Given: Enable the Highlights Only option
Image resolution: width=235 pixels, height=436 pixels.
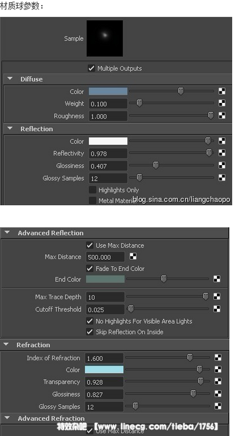Looking at the screenshot, I should click(x=92, y=190).
